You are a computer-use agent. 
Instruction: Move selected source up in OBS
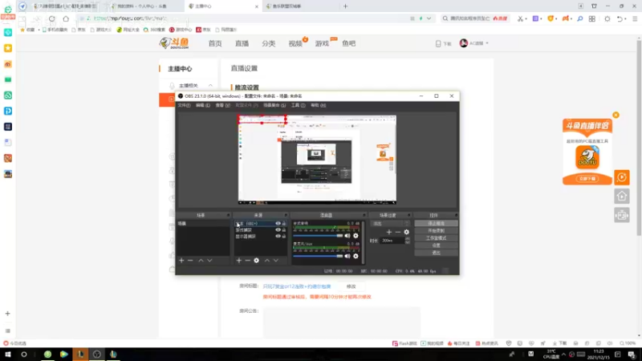click(x=267, y=260)
